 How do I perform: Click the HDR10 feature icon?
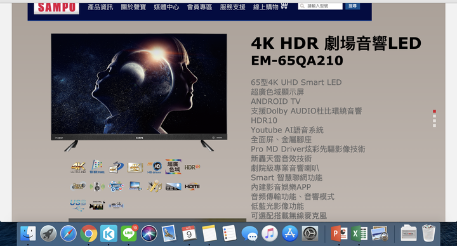[x=192, y=167]
